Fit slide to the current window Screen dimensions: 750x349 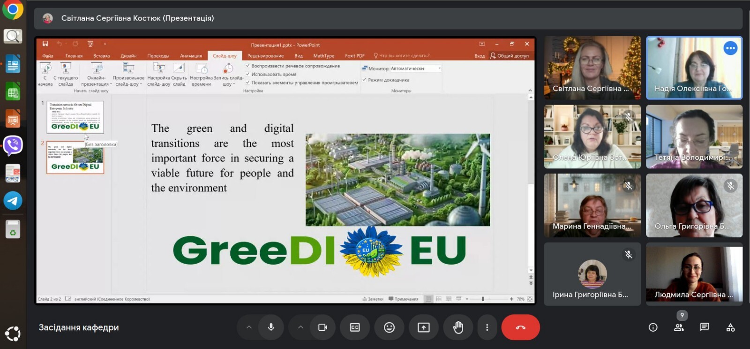tap(530, 299)
